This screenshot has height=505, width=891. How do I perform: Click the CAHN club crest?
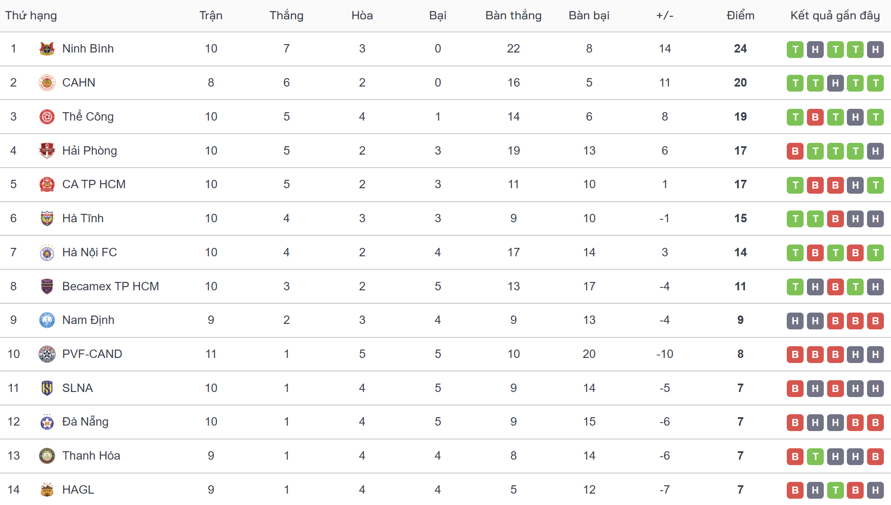click(47, 83)
